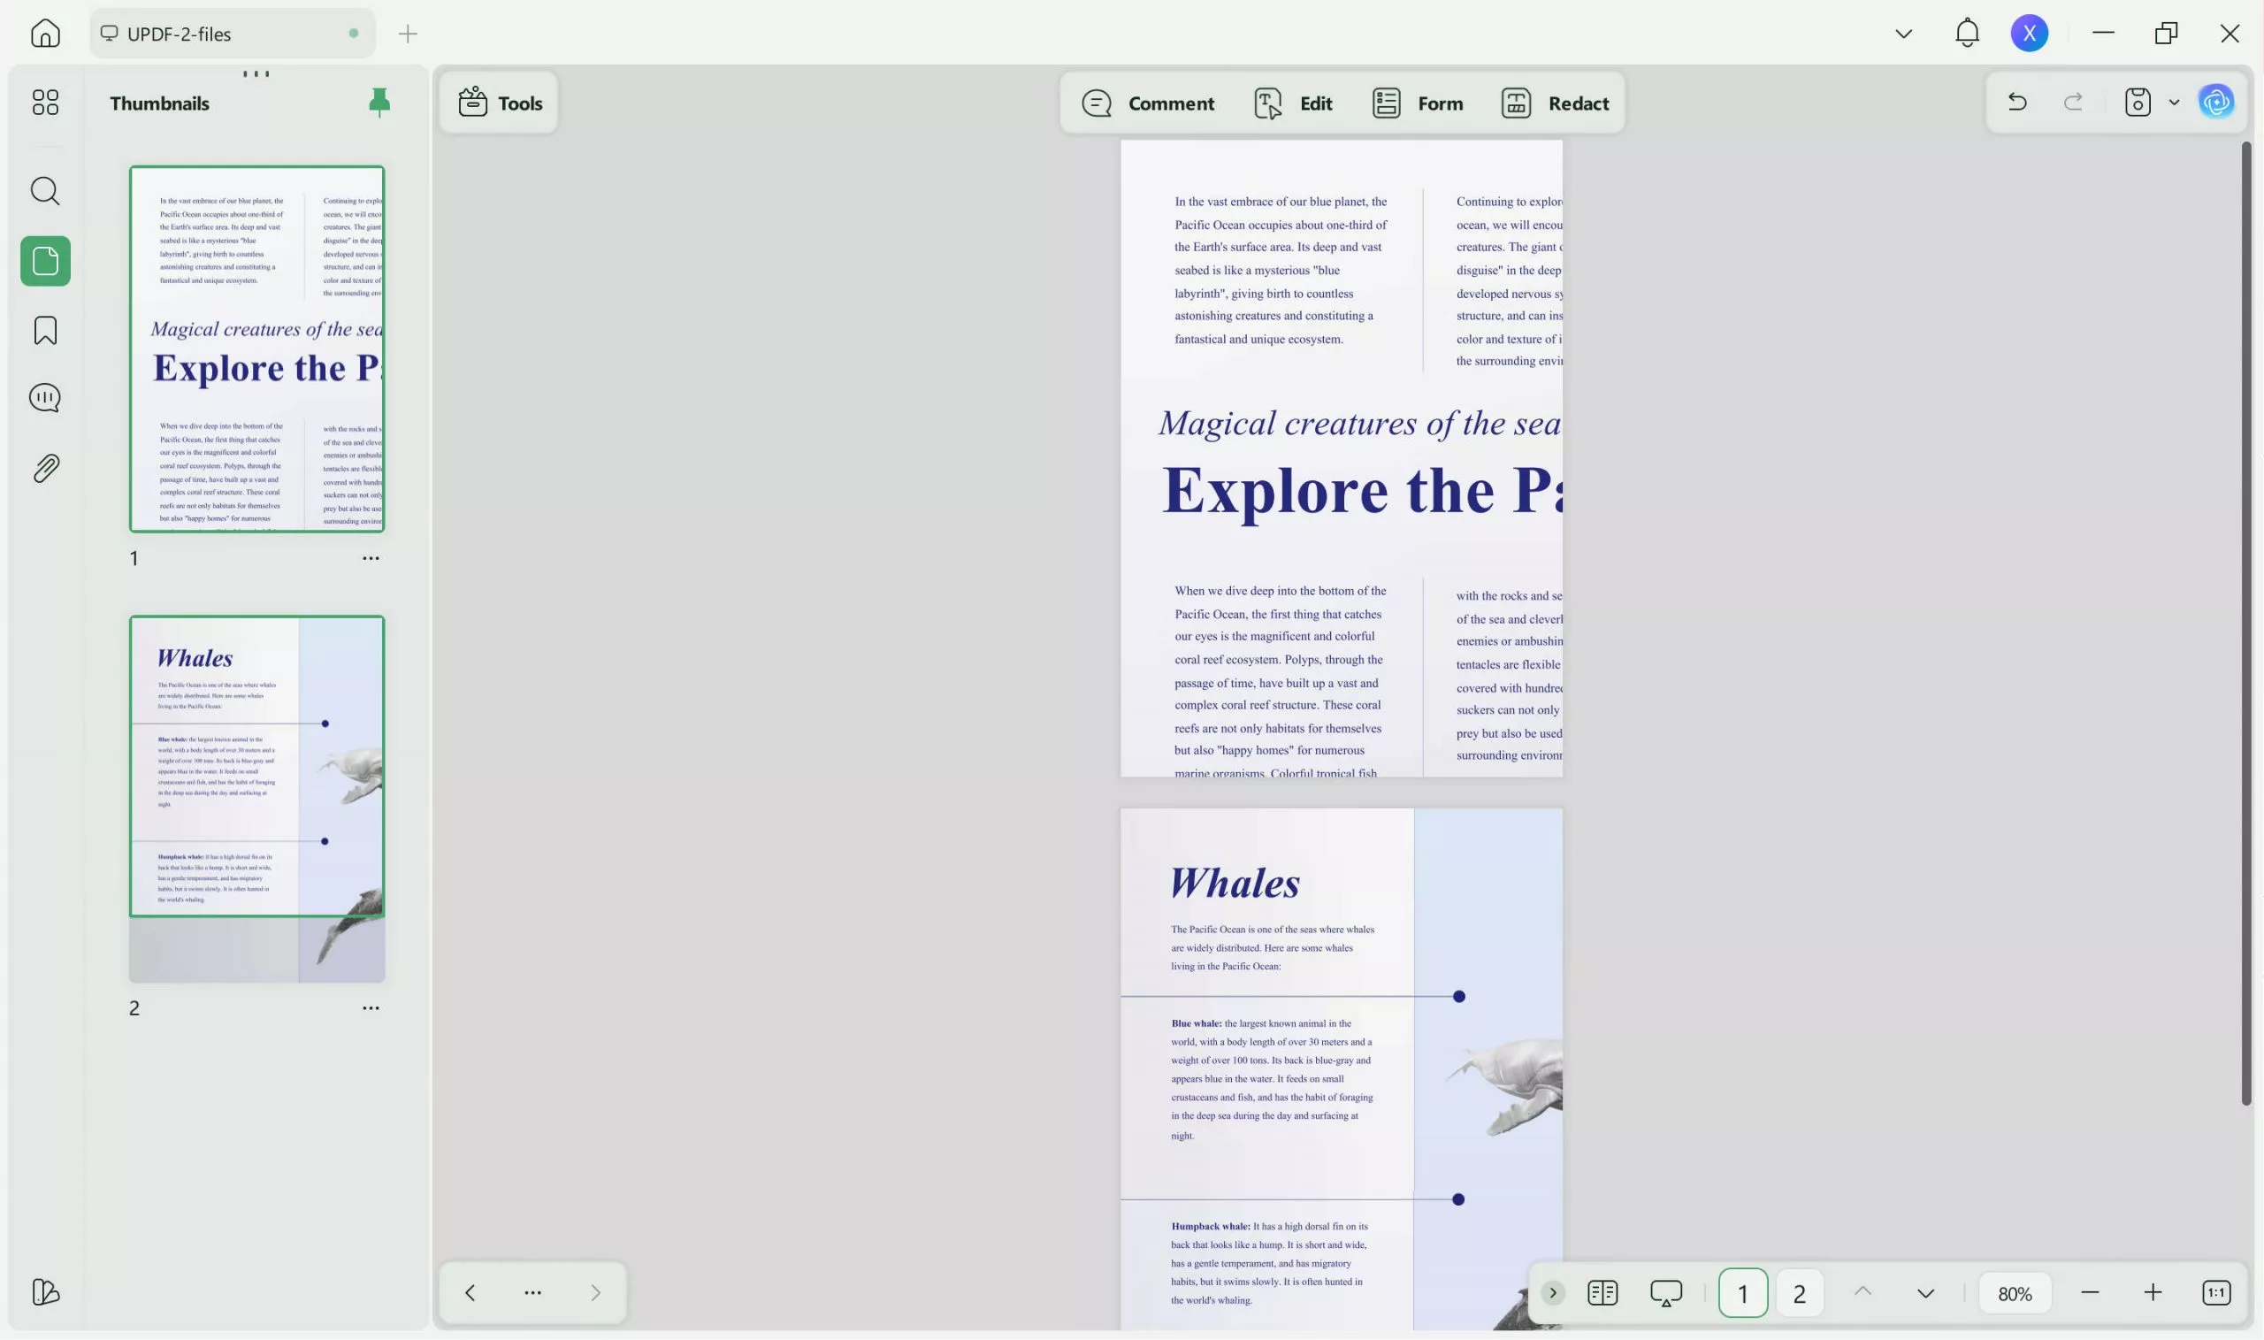2264x1340 pixels.
Task: Toggle two-page reading view
Action: click(1602, 1291)
